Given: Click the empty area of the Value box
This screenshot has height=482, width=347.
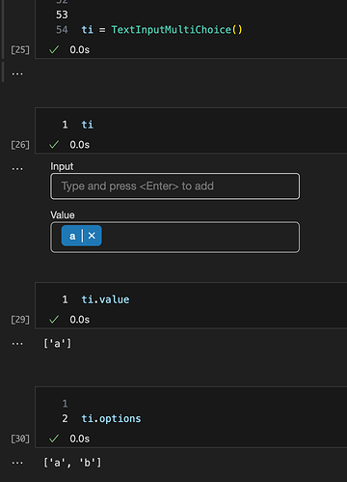Looking at the screenshot, I should tap(200, 237).
